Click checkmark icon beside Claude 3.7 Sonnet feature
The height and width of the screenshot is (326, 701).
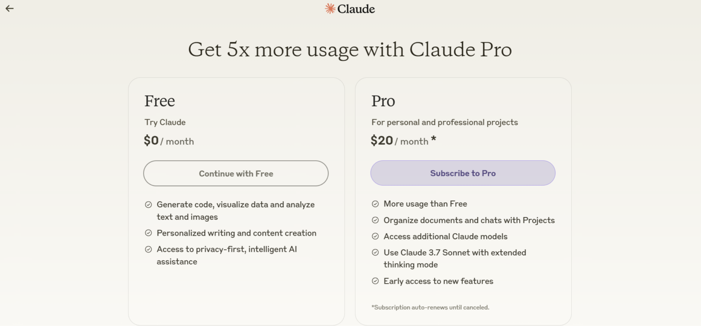[x=375, y=253]
